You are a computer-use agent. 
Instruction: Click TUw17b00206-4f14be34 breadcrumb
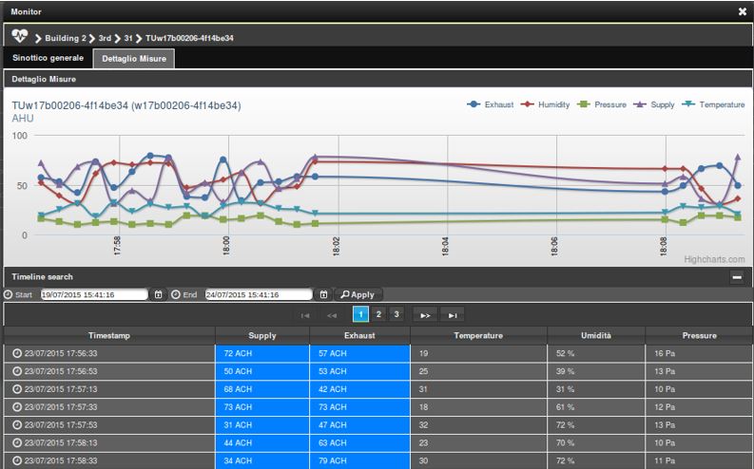click(x=189, y=38)
